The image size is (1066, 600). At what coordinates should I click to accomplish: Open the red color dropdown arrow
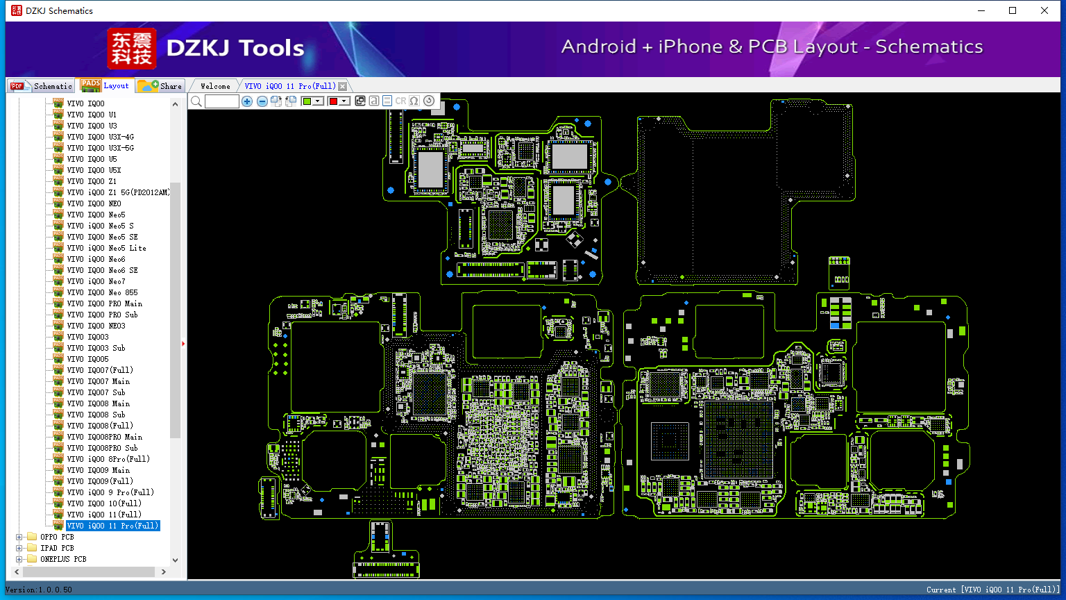[344, 101]
